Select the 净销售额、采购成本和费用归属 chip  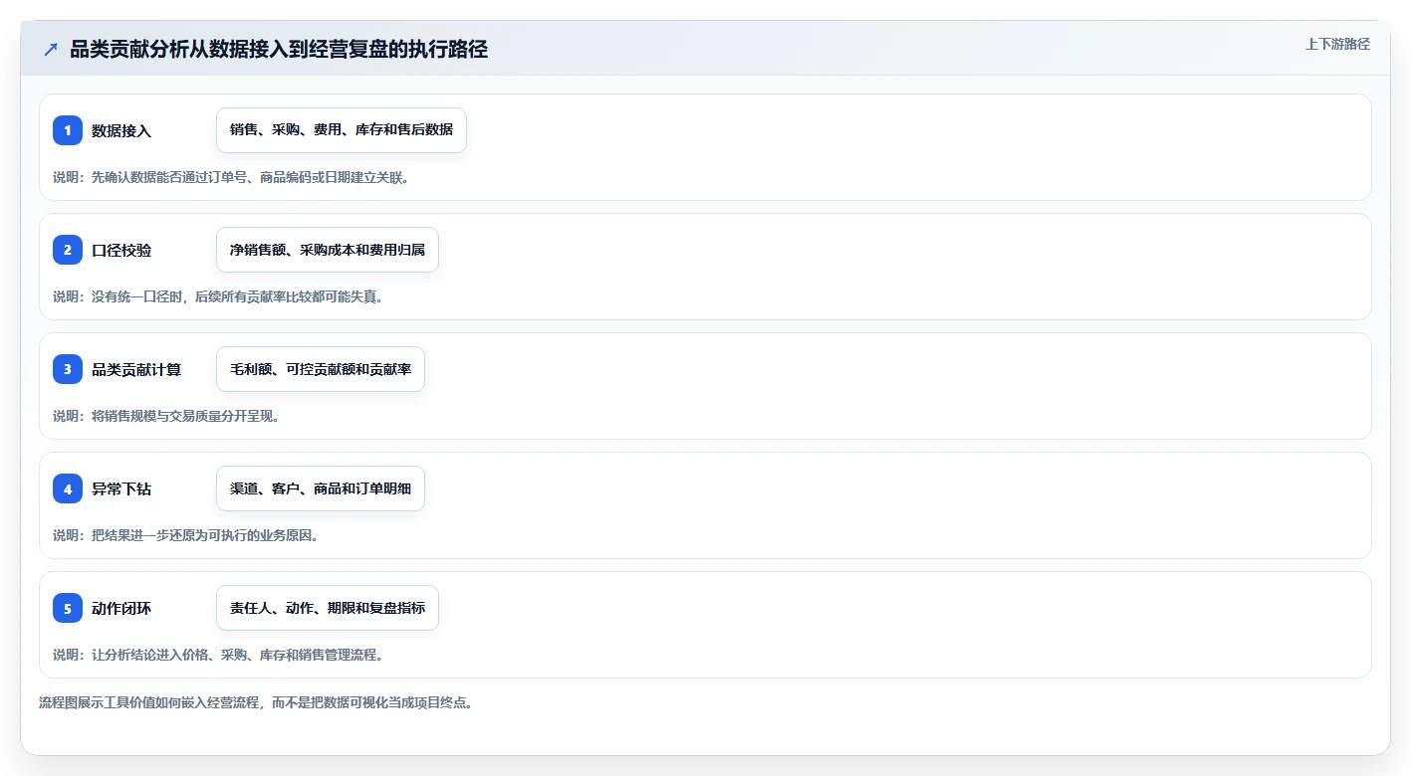coord(328,250)
